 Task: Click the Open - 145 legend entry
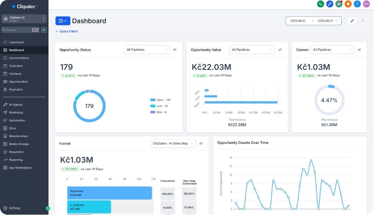tap(160, 100)
